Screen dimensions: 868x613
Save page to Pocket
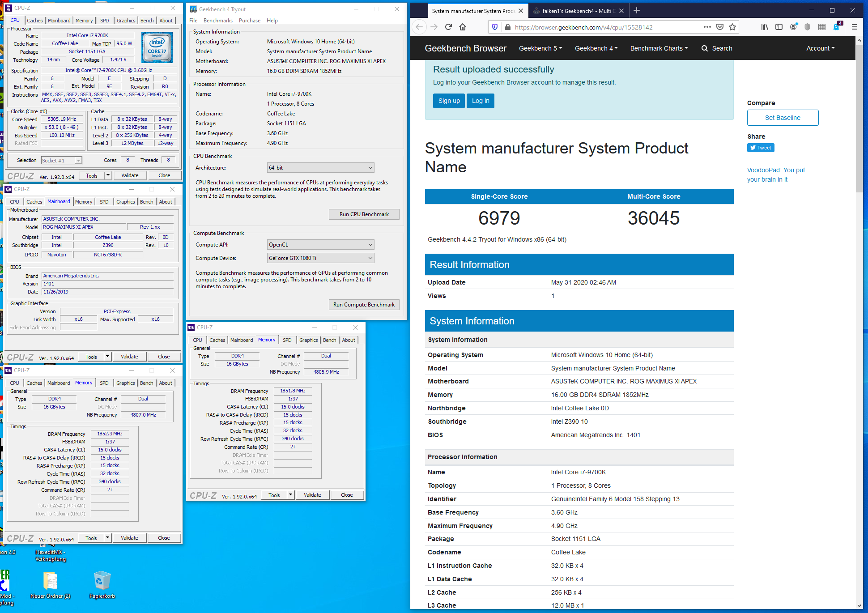point(720,27)
